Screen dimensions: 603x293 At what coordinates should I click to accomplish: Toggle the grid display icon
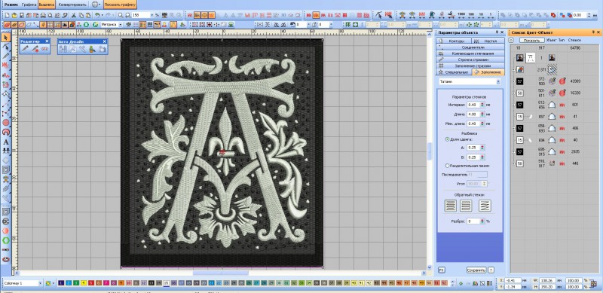click(x=50, y=25)
